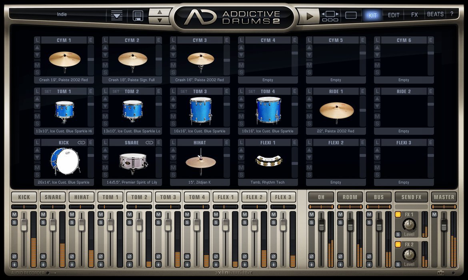Image resolution: width=468 pixels, height=280 pixels.
Task: Click the Audio Recorder record dot
Action: click(x=48, y=273)
